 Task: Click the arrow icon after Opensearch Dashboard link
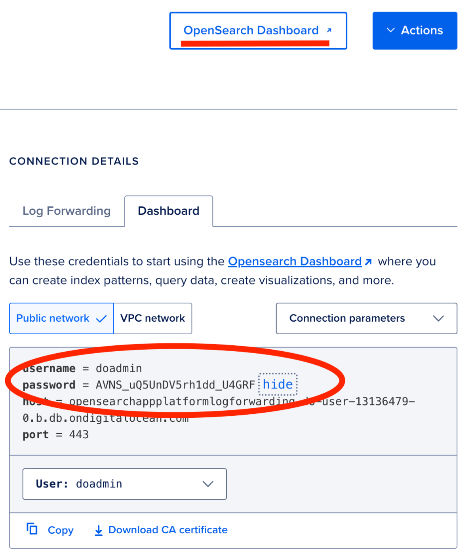(368, 261)
